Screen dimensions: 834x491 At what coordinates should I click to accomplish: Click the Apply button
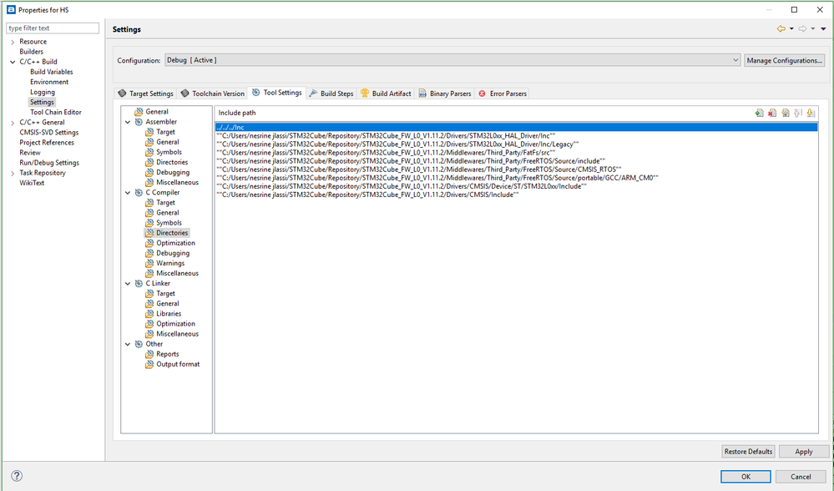[x=804, y=451]
